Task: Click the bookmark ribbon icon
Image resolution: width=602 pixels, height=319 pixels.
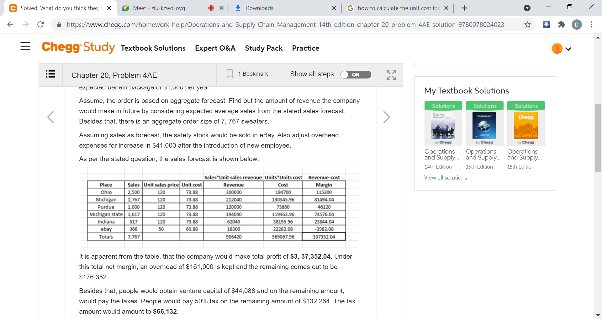Action: click(x=230, y=74)
